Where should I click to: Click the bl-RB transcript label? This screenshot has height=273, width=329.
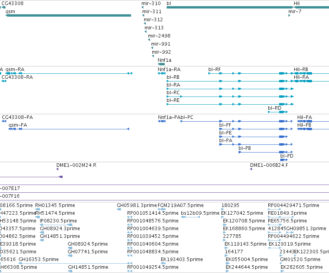click(x=173, y=77)
